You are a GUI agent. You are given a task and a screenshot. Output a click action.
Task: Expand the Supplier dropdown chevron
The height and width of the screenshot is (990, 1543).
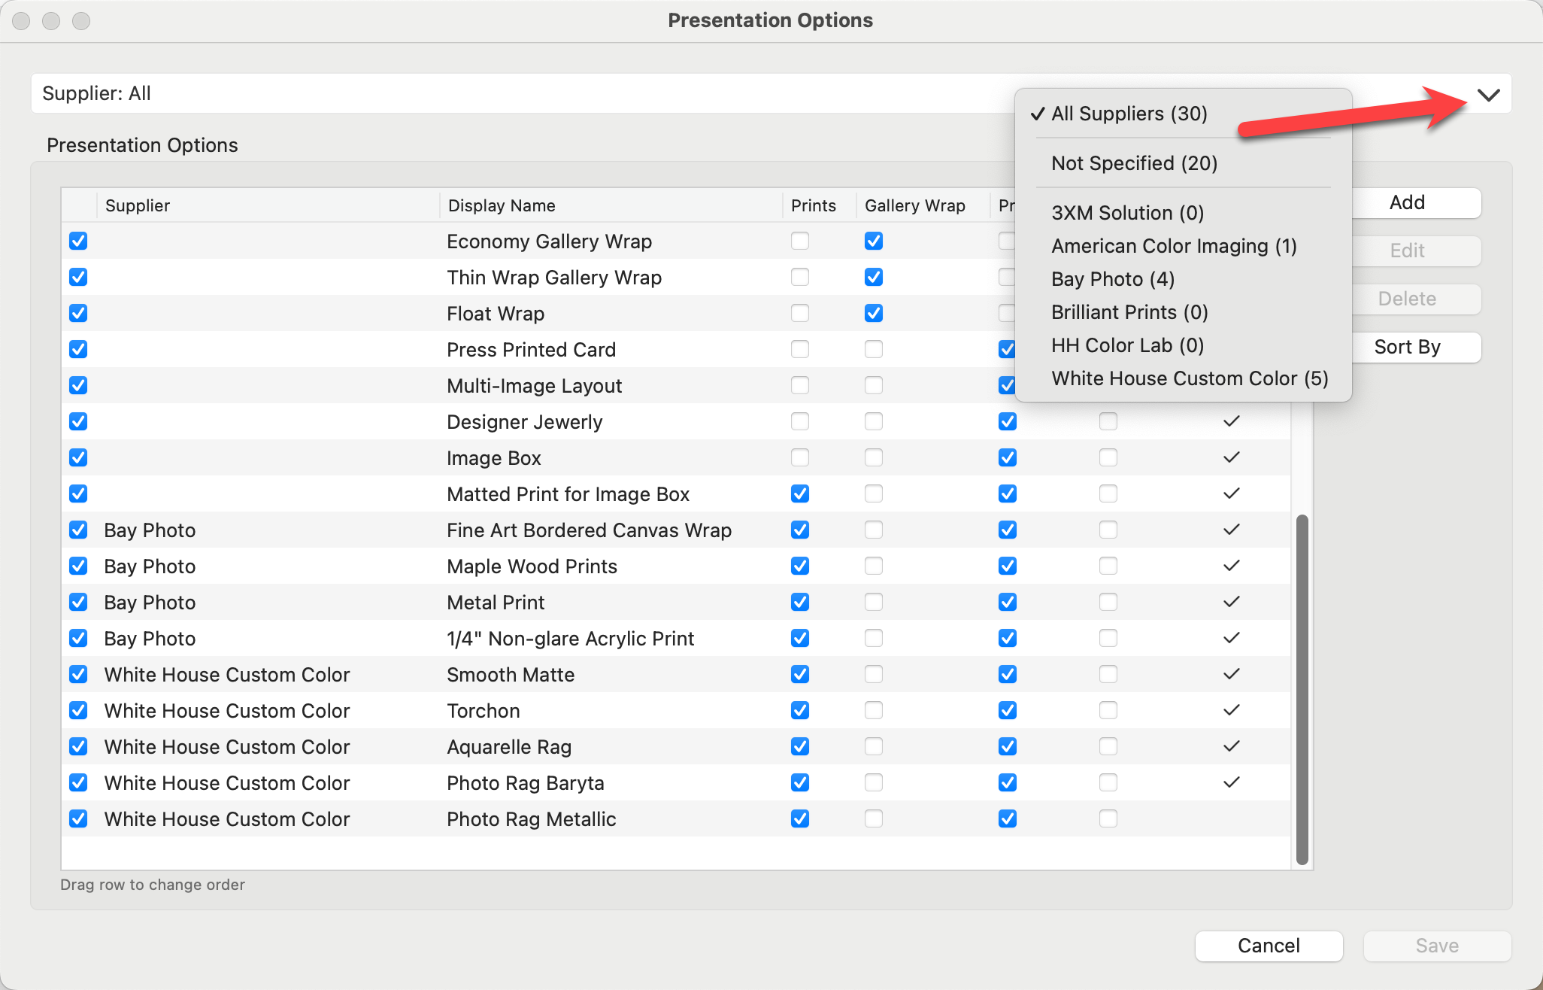1488,95
